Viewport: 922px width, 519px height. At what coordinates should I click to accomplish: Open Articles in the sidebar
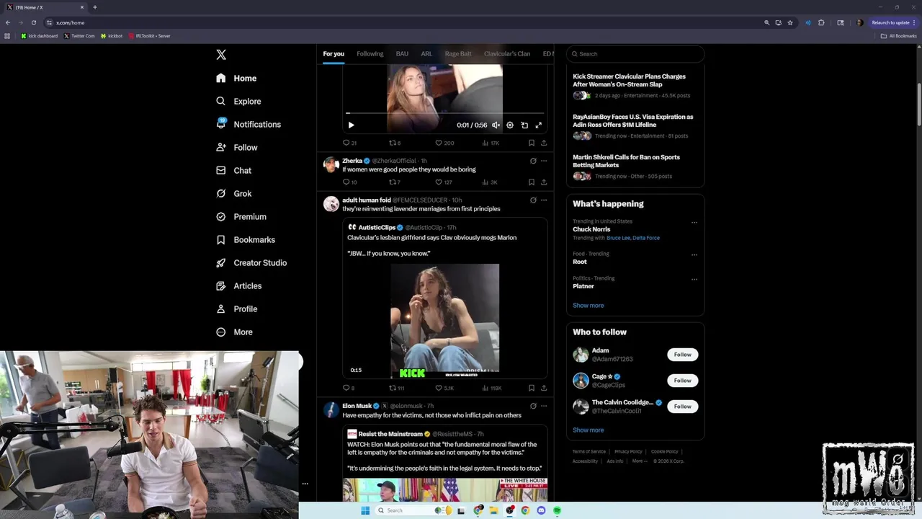(238, 285)
